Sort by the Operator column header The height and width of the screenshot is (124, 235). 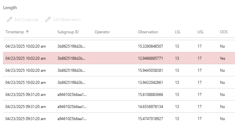[x=102, y=32]
